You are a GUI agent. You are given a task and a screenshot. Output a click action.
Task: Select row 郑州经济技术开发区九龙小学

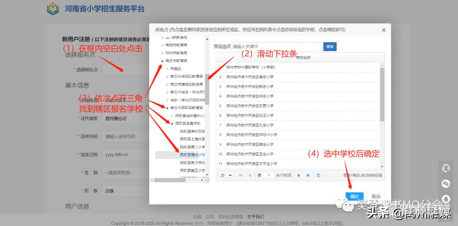pos(250,125)
